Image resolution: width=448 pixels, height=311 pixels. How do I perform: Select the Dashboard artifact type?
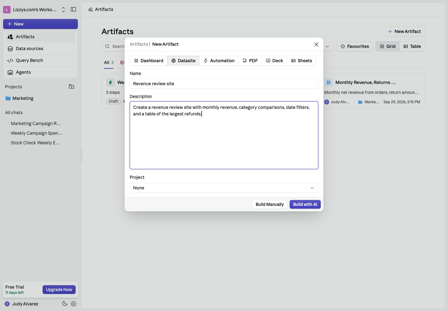pyautogui.click(x=149, y=61)
